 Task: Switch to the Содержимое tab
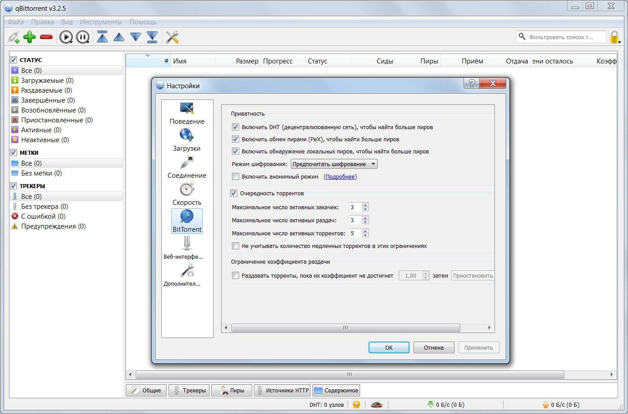coord(336,390)
